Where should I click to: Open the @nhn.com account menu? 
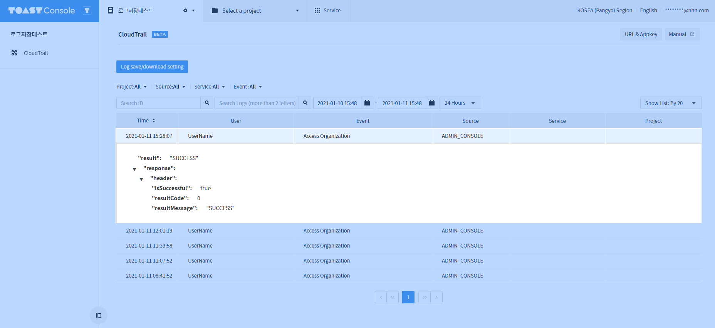tap(686, 10)
